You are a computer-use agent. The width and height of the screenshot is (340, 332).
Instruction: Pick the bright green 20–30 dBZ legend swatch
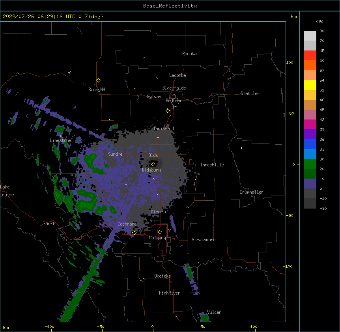[310, 164]
